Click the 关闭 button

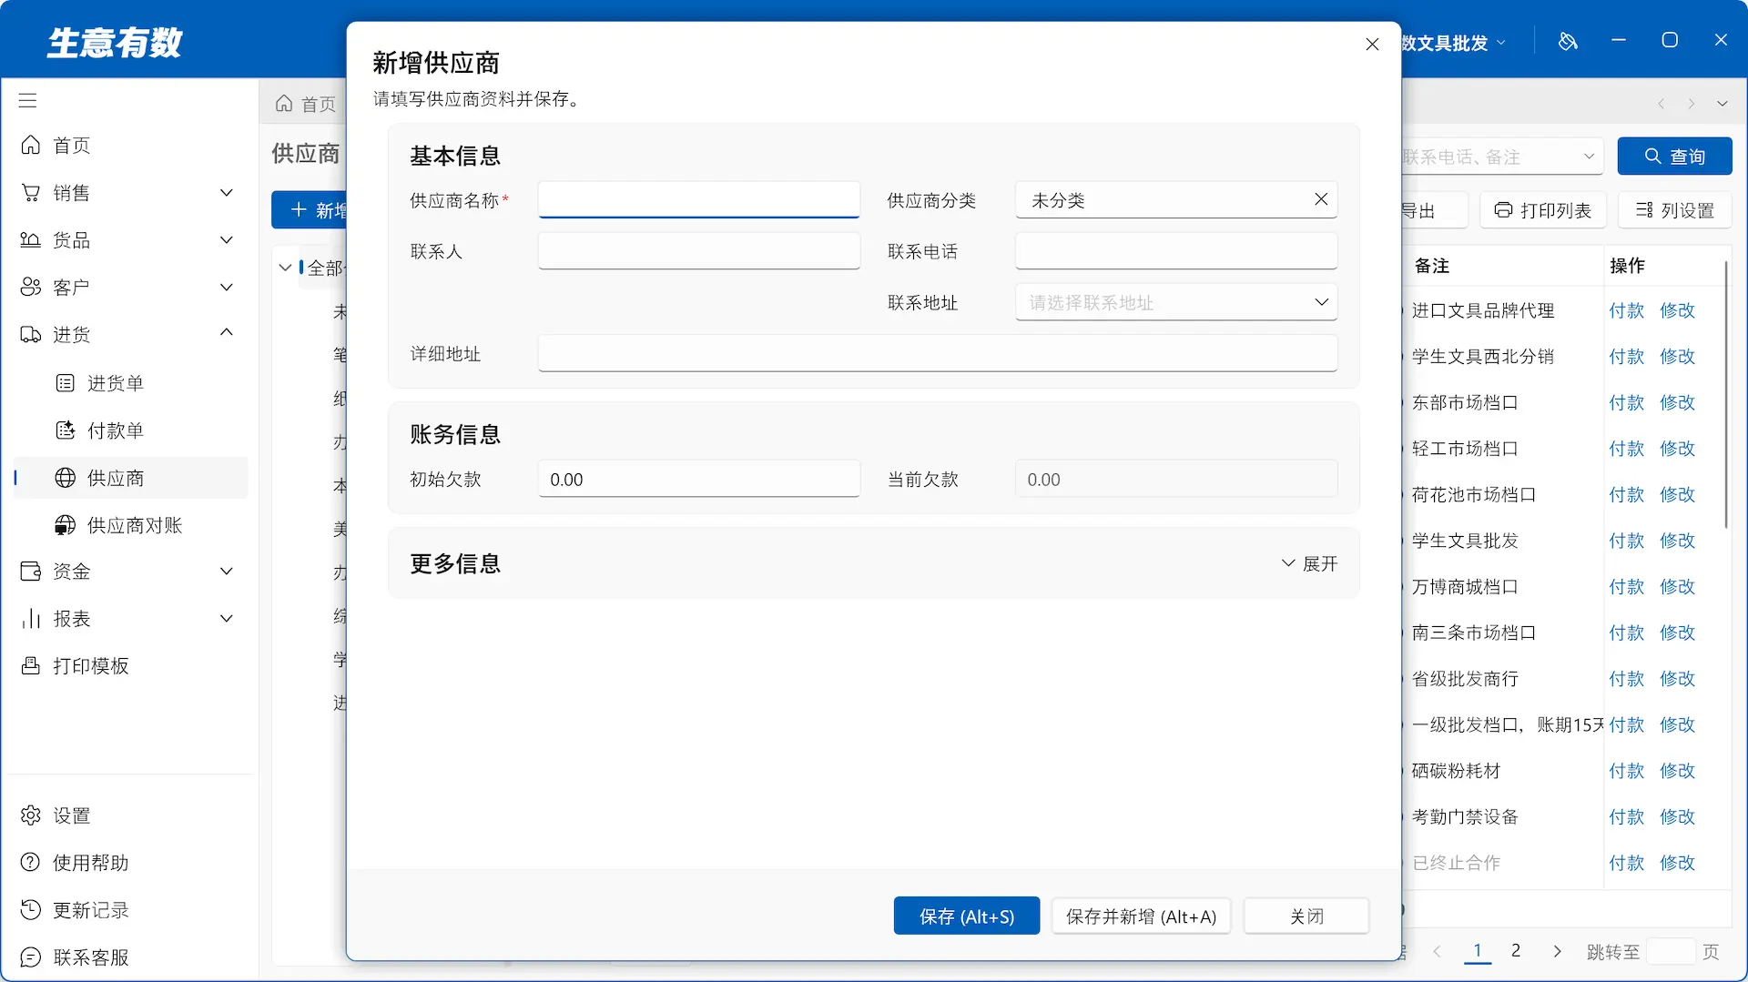1306,916
